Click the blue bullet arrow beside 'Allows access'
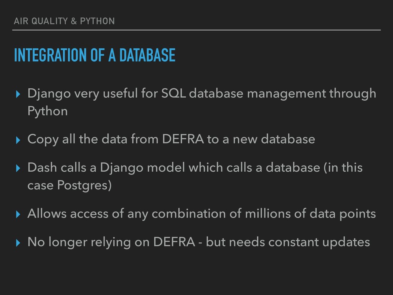 click(x=18, y=214)
